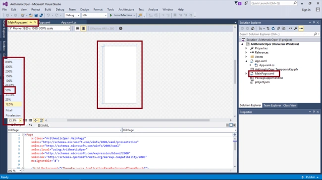Viewport: 322px width, 180px height.
Task: Open the Architecture menu
Action: coord(126,9)
